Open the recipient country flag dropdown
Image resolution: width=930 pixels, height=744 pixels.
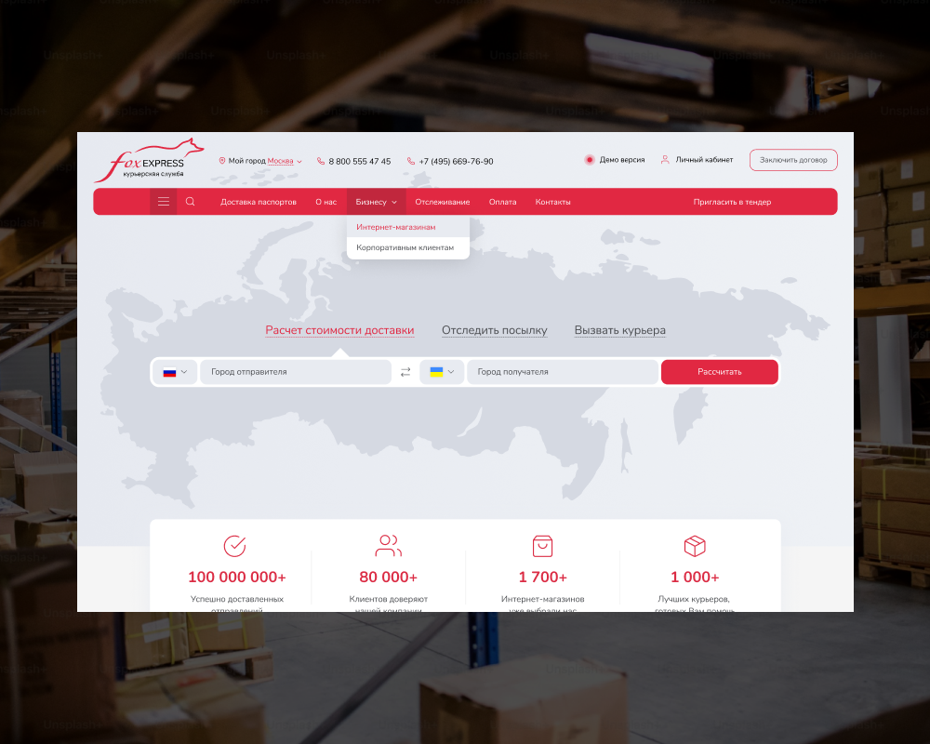(x=442, y=372)
